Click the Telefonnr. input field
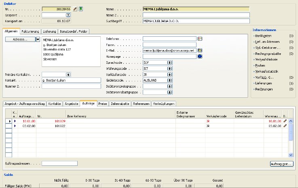 tap(169, 39)
